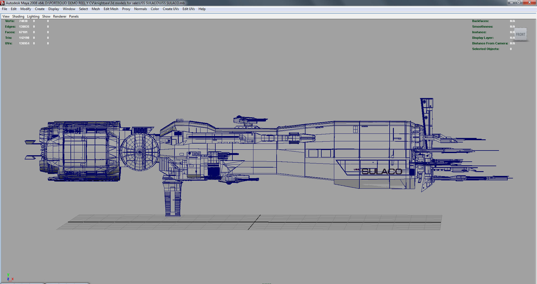Open the Display menu
The height and width of the screenshot is (284, 537).
pyautogui.click(x=54, y=9)
